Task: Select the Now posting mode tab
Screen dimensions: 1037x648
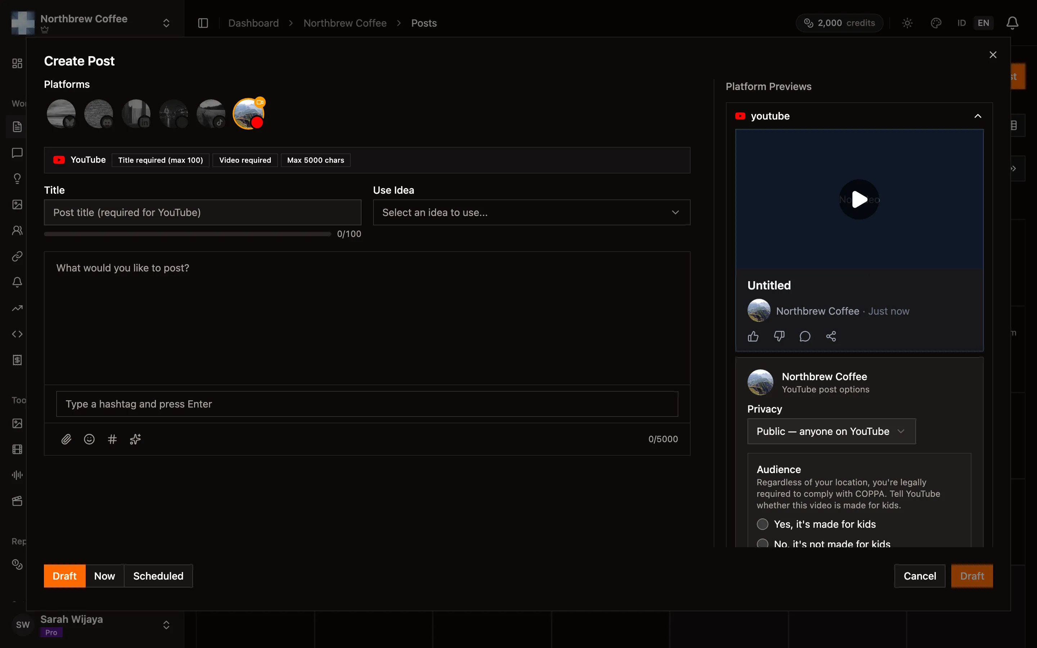Action: point(104,576)
